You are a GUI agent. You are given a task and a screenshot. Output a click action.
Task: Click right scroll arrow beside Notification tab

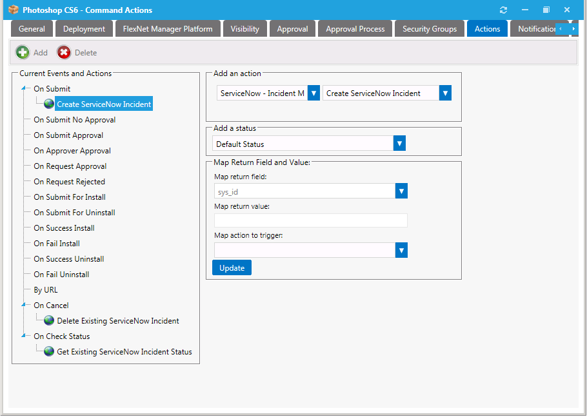point(575,28)
